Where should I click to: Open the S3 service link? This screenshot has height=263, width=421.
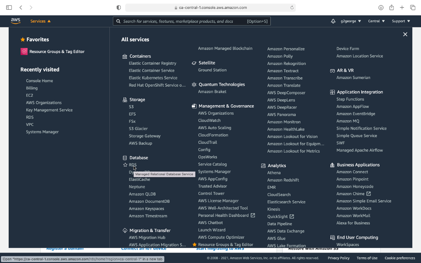pyautogui.click(x=131, y=107)
